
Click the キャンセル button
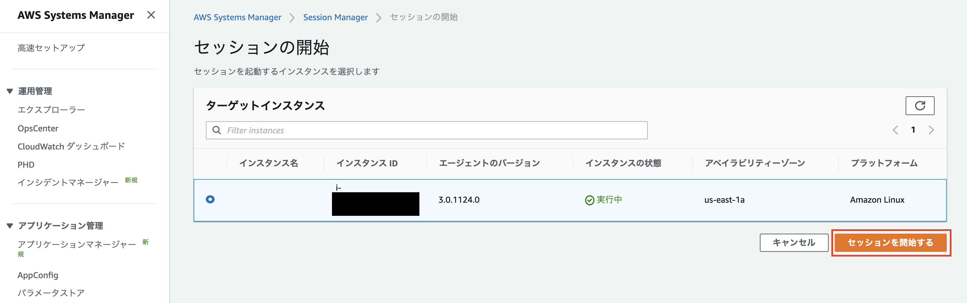(794, 243)
